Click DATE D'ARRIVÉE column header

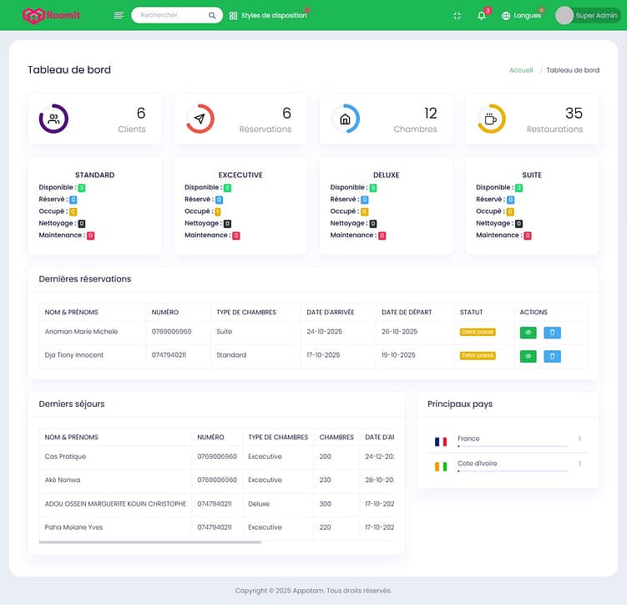coord(331,312)
